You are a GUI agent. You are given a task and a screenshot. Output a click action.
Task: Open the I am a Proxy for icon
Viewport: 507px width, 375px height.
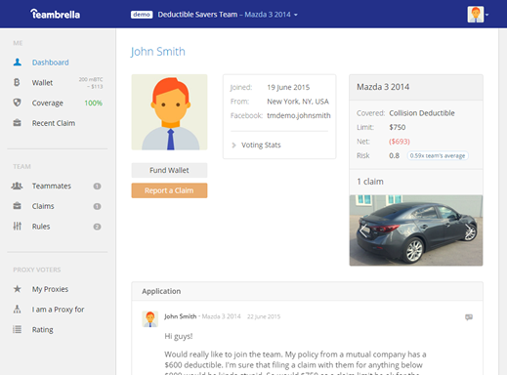pyautogui.click(x=17, y=309)
